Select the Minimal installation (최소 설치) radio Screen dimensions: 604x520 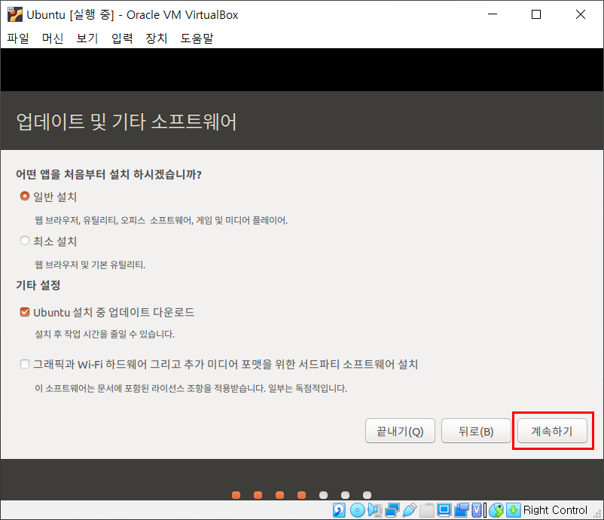click(x=25, y=240)
